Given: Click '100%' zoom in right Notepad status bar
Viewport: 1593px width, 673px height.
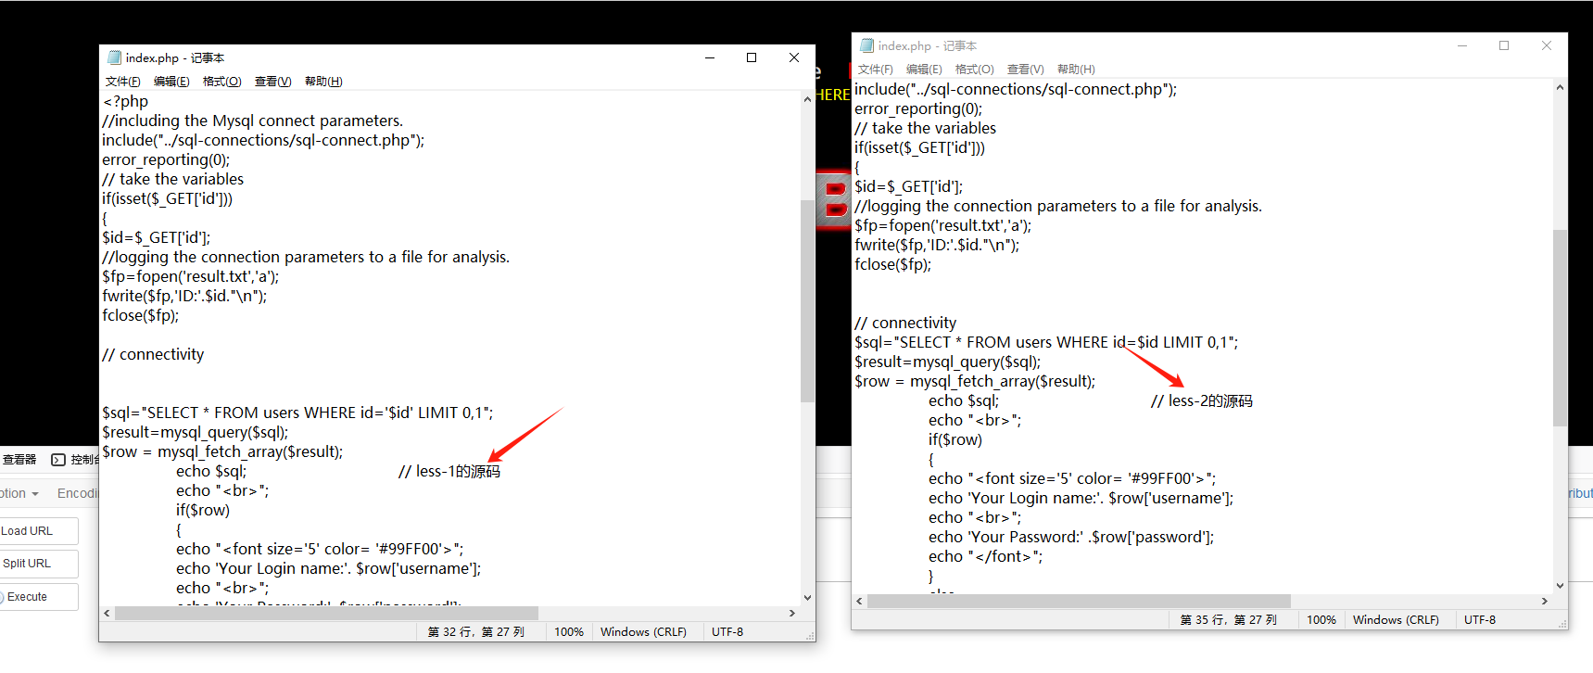Looking at the screenshot, I should coord(1321,620).
